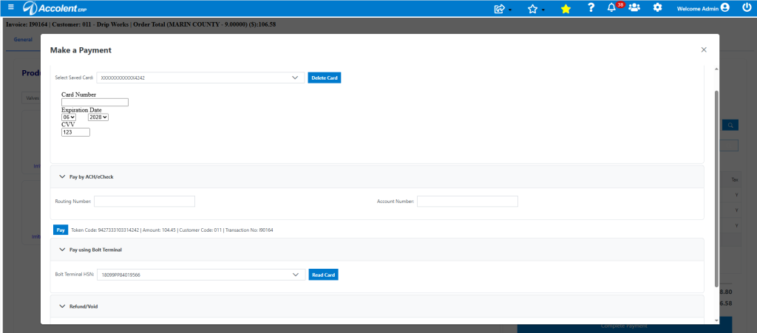Focus the Card Number input field
Image resolution: width=757 pixels, height=333 pixels.
95,102
